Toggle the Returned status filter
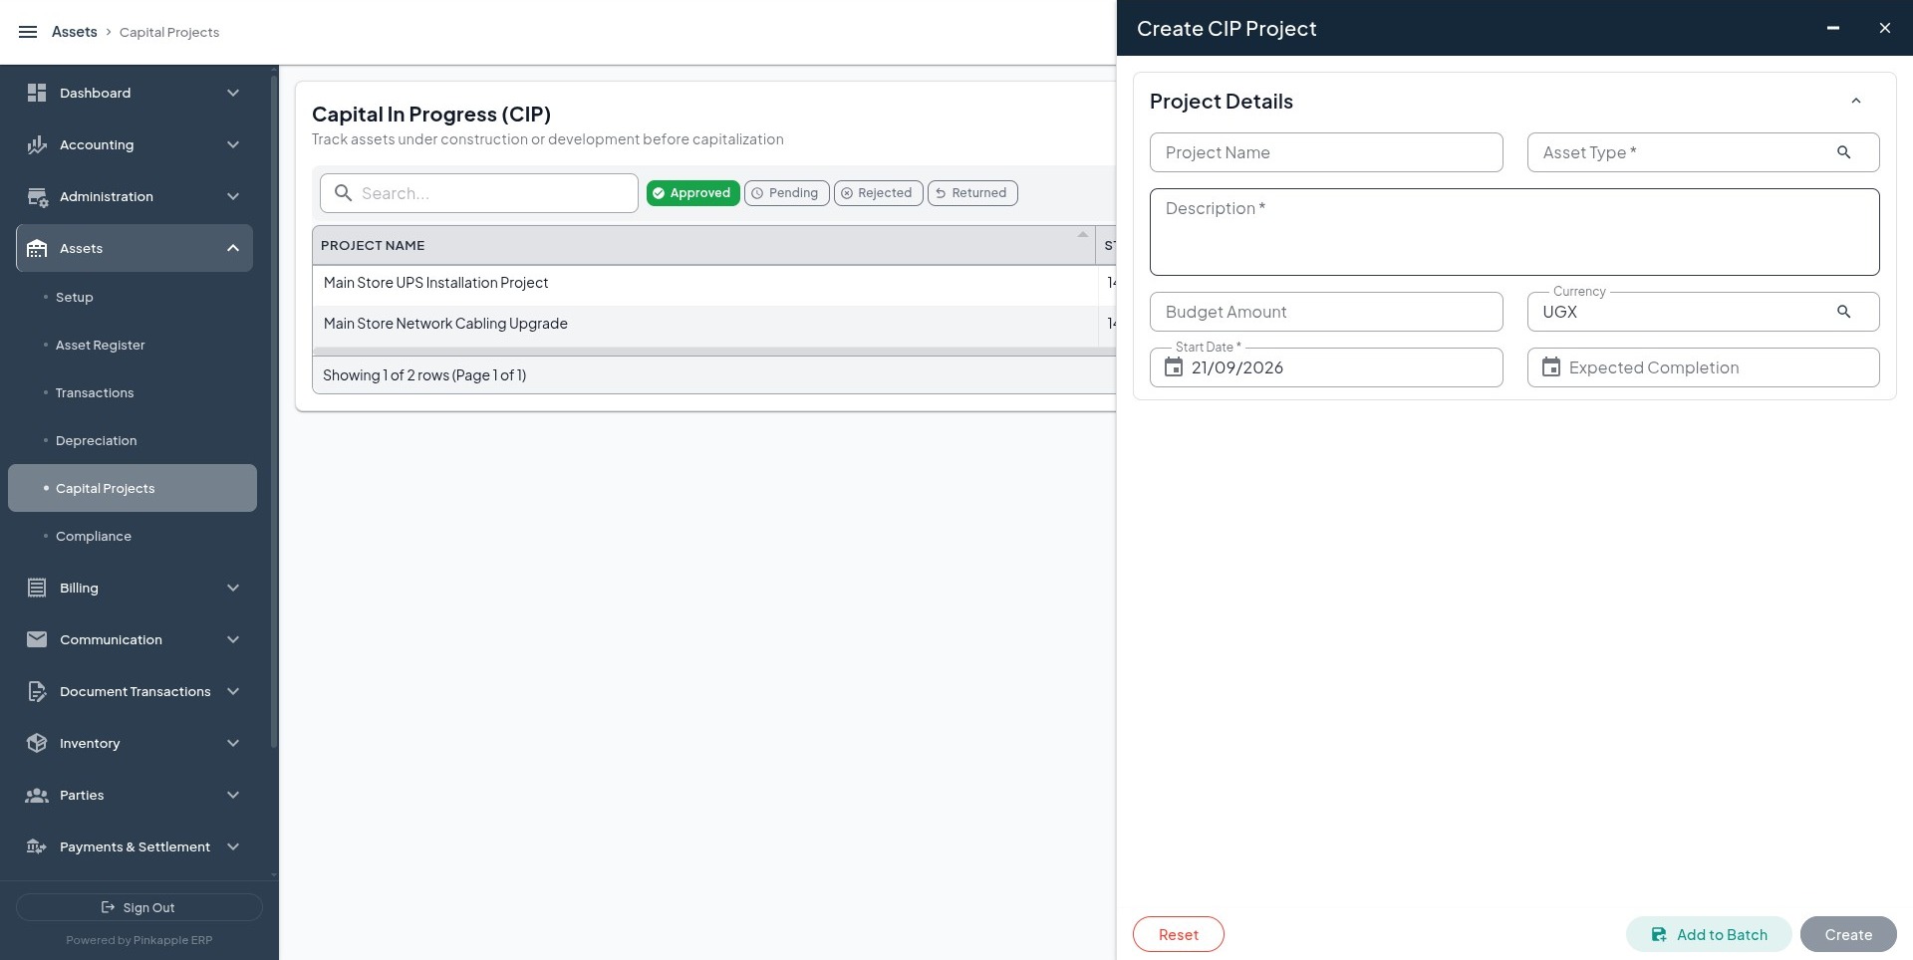 (x=972, y=193)
